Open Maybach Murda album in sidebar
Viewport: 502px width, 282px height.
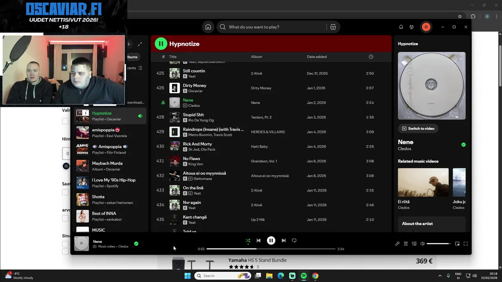110,166
